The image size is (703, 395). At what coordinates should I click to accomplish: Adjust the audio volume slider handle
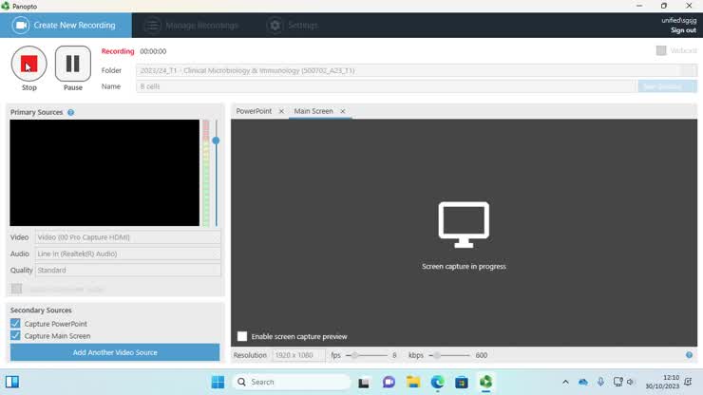click(x=216, y=141)
